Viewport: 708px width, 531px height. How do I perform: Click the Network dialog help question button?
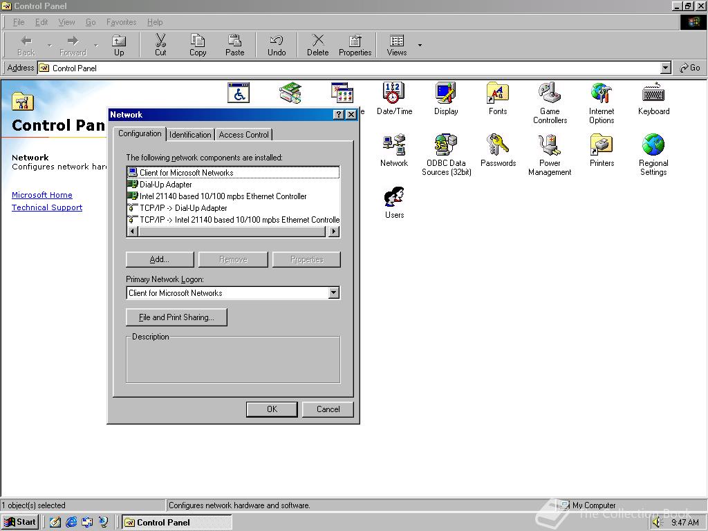(339, 115)
